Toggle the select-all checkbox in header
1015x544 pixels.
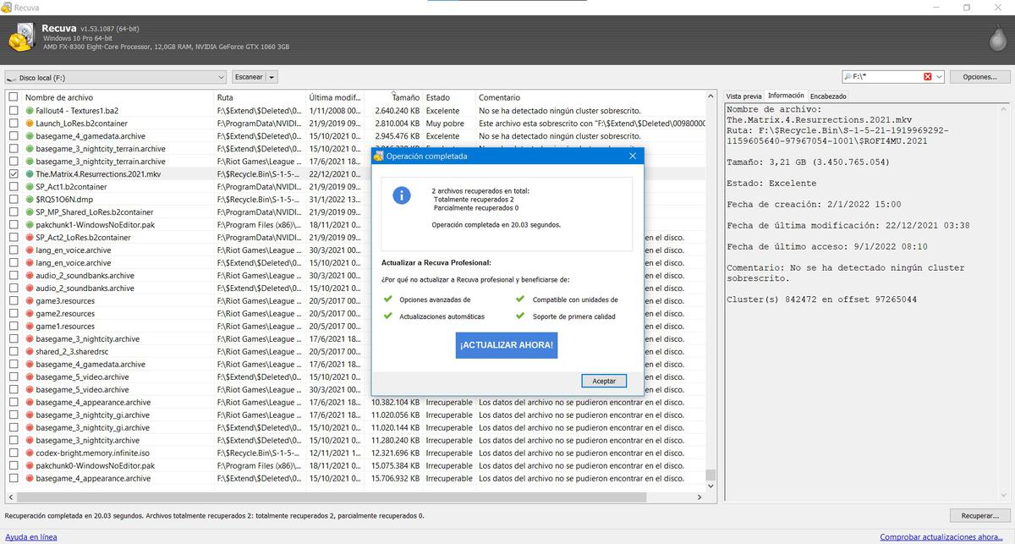click(13, 96)
